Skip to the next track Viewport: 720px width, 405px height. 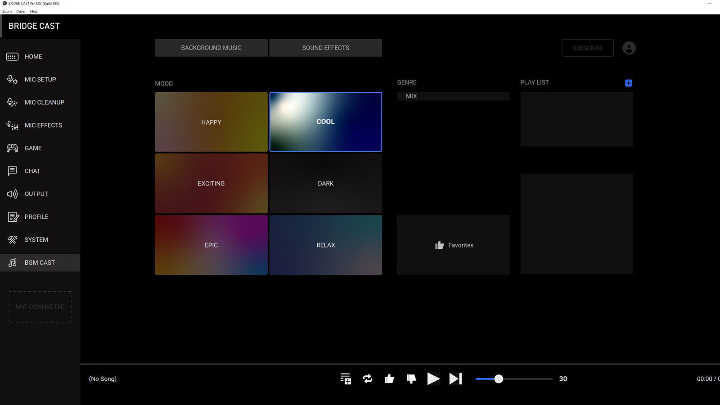(x=455, y=379)
